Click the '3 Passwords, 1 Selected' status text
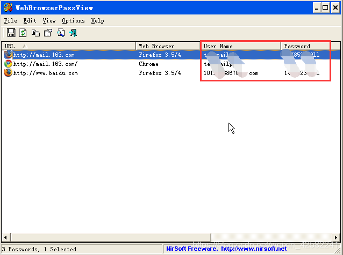The height and width of the screenshot is (255, 343). (39, 249)
